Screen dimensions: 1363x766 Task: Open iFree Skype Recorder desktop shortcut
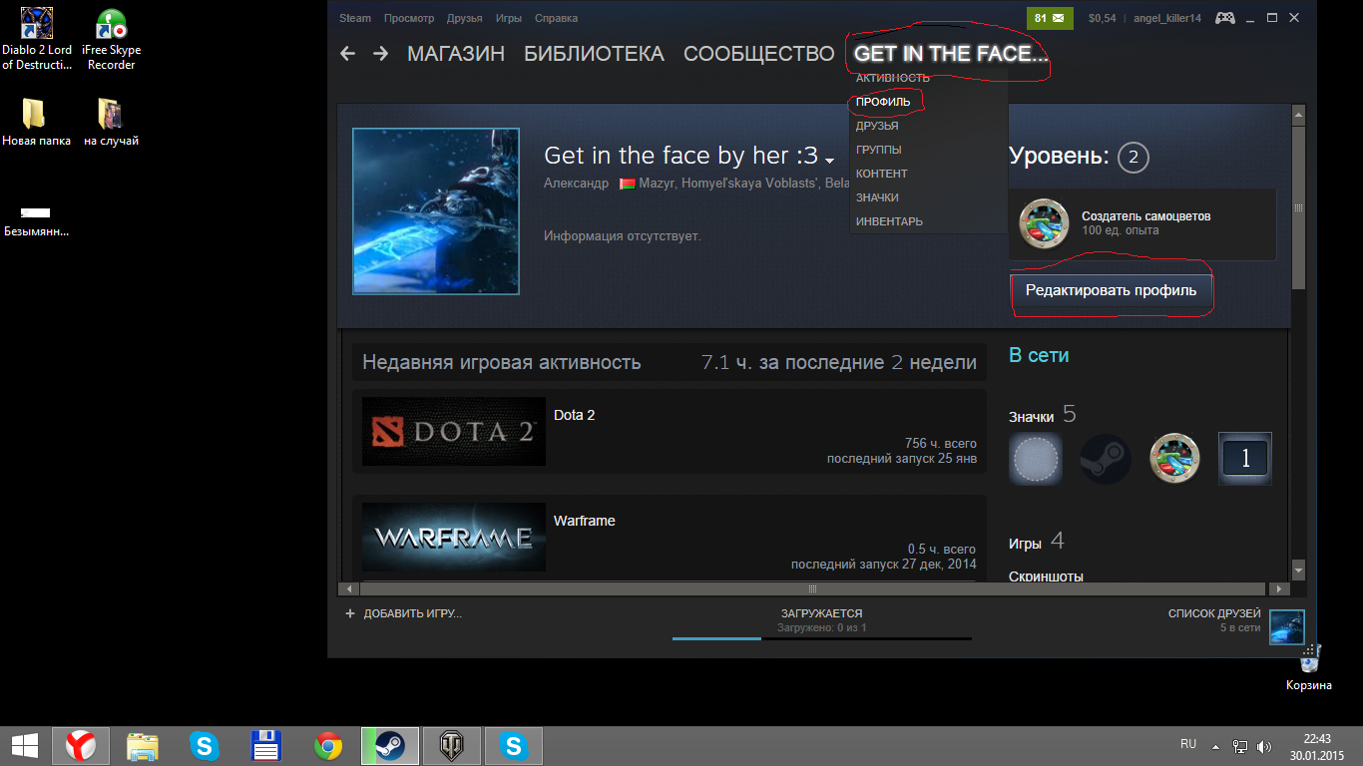pyautogui.click(x=111, y=40)
